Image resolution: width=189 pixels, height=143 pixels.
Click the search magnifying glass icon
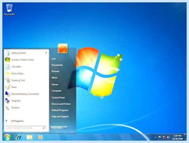point(44,128)
